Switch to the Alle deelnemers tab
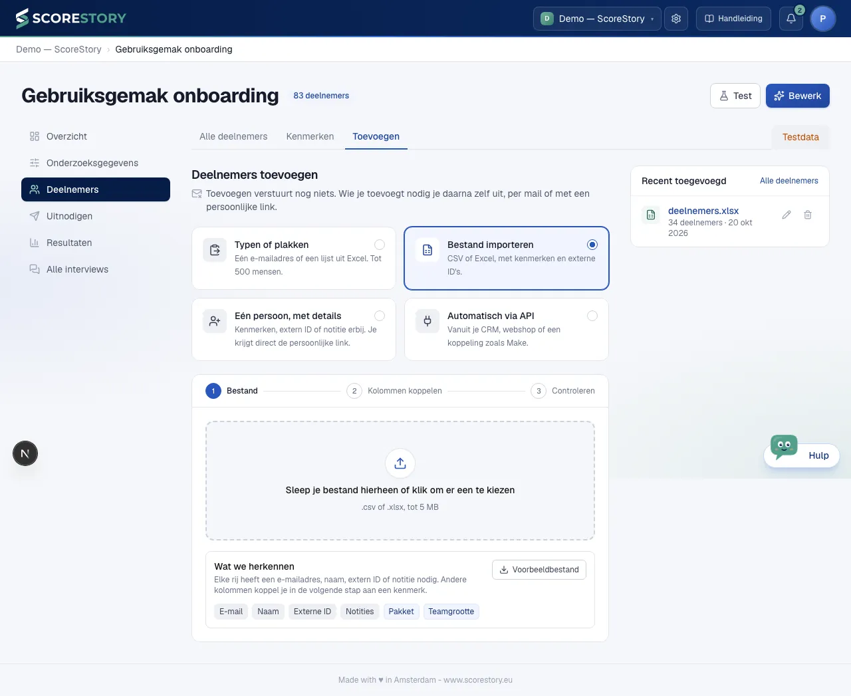 [233, 136]
